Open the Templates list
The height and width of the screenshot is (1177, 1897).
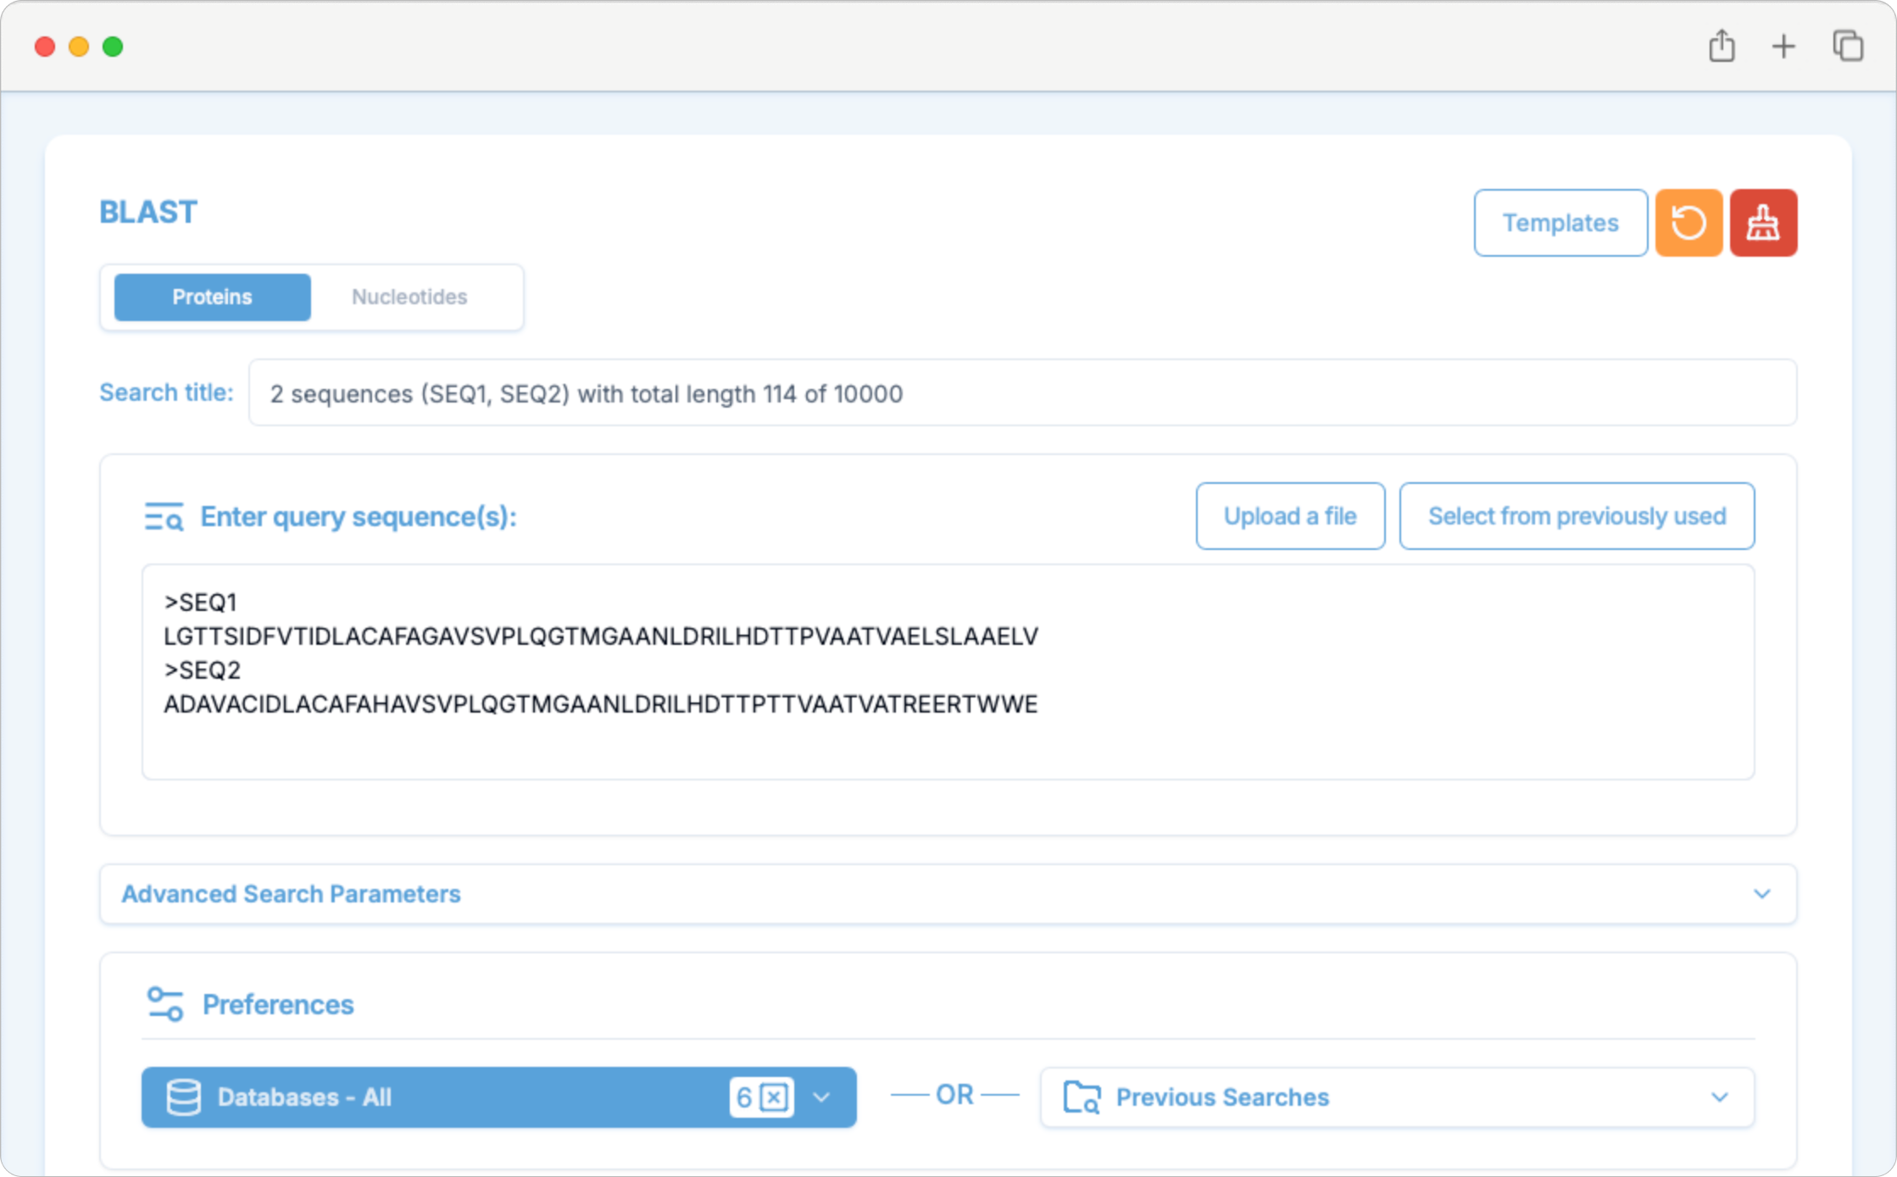(1560, 223)
